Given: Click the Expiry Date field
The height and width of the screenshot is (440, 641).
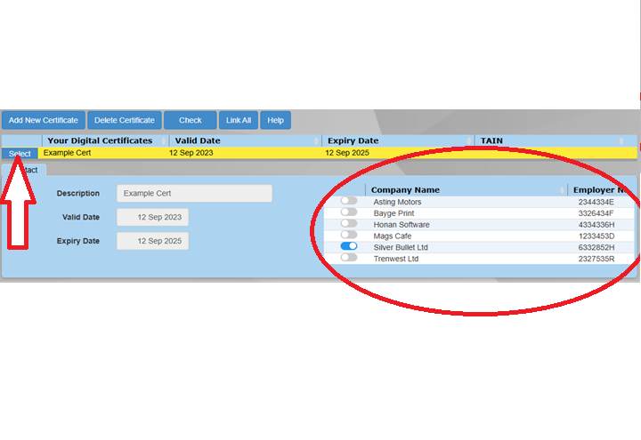Looking at the screenshot, I should click(x=152, y=241).
